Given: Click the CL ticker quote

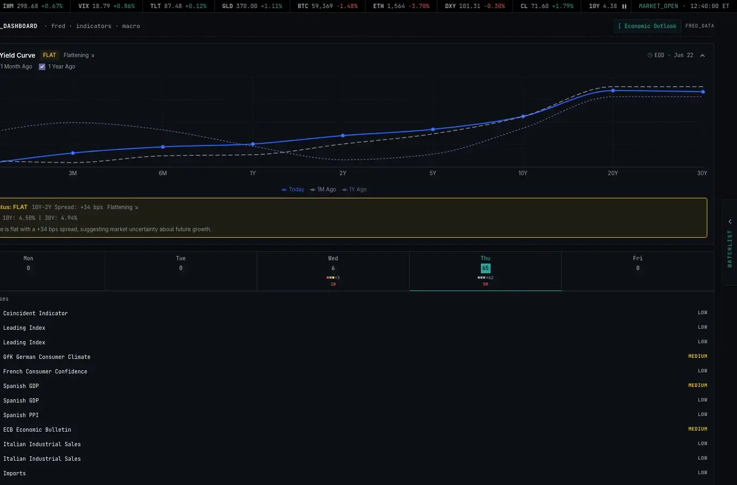Looking at the screenshot, I should click(547, 6).
